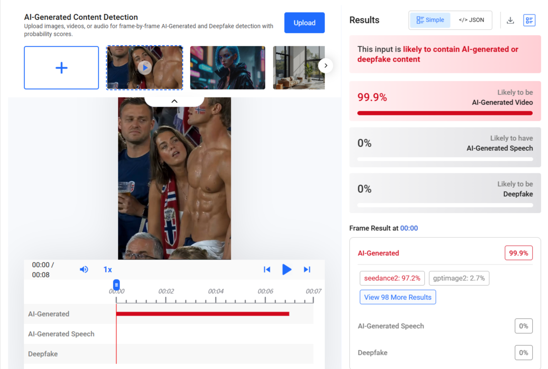The height and width of the screenshot is (369, 548).
Task: Mute the video volume
Action: coord(84,269)
